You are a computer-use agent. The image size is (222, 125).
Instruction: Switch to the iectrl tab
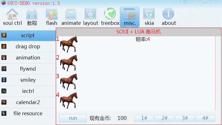click(x=28, y=91)
